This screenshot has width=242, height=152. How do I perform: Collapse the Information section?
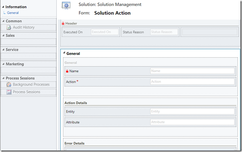(x=3, y=7)
